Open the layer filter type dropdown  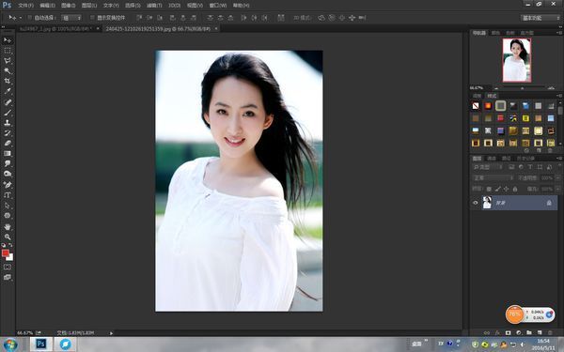click(x=487, y=167)
